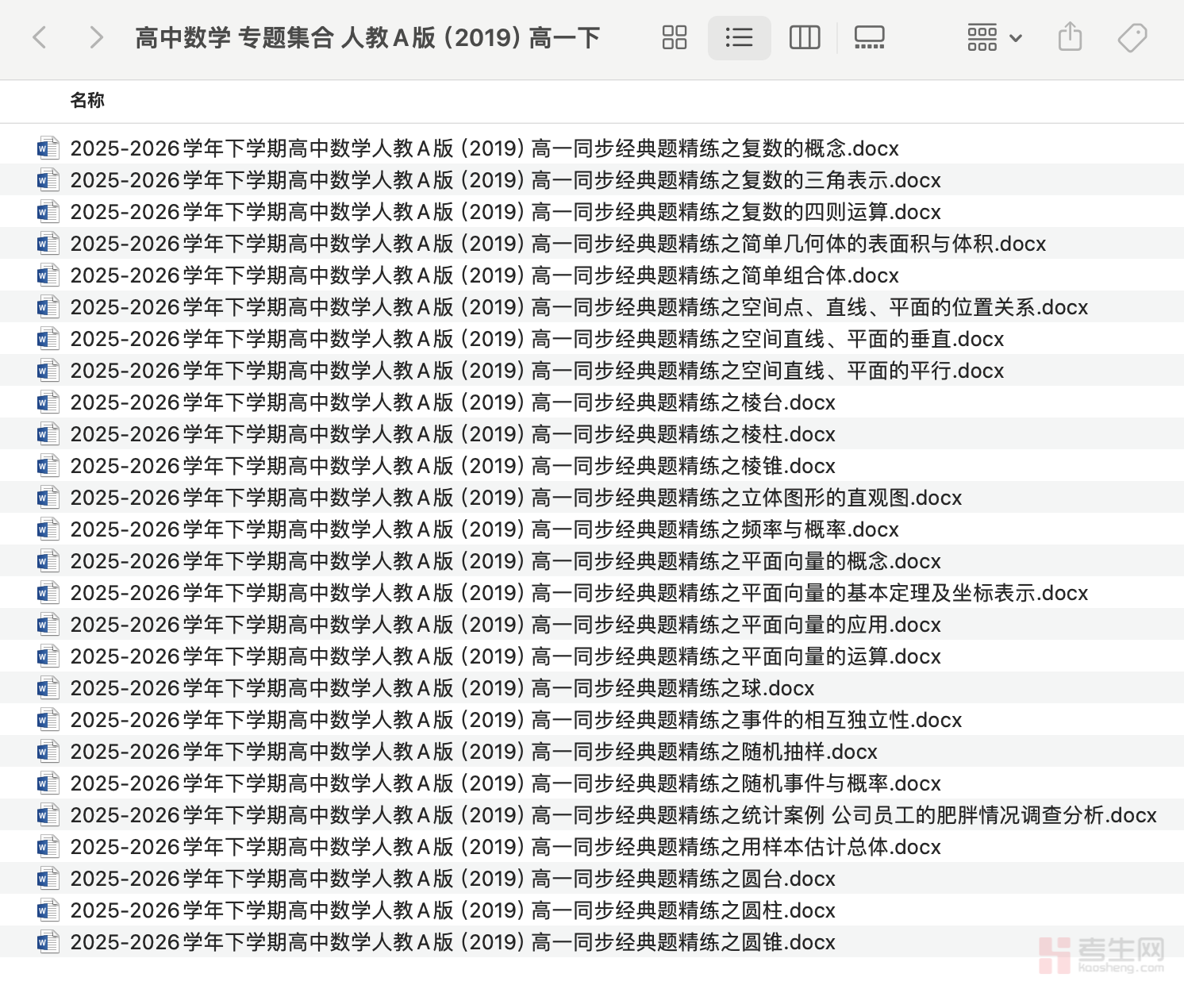Click the tag icon to edit tags
Screen dimensions: 1184x989
click(x=1132, y=37)
